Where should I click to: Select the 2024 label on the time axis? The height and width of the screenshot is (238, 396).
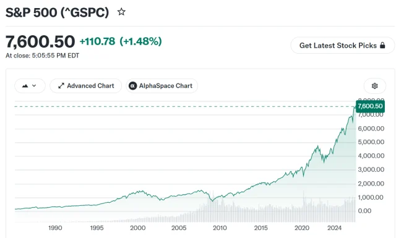[334, 228]
